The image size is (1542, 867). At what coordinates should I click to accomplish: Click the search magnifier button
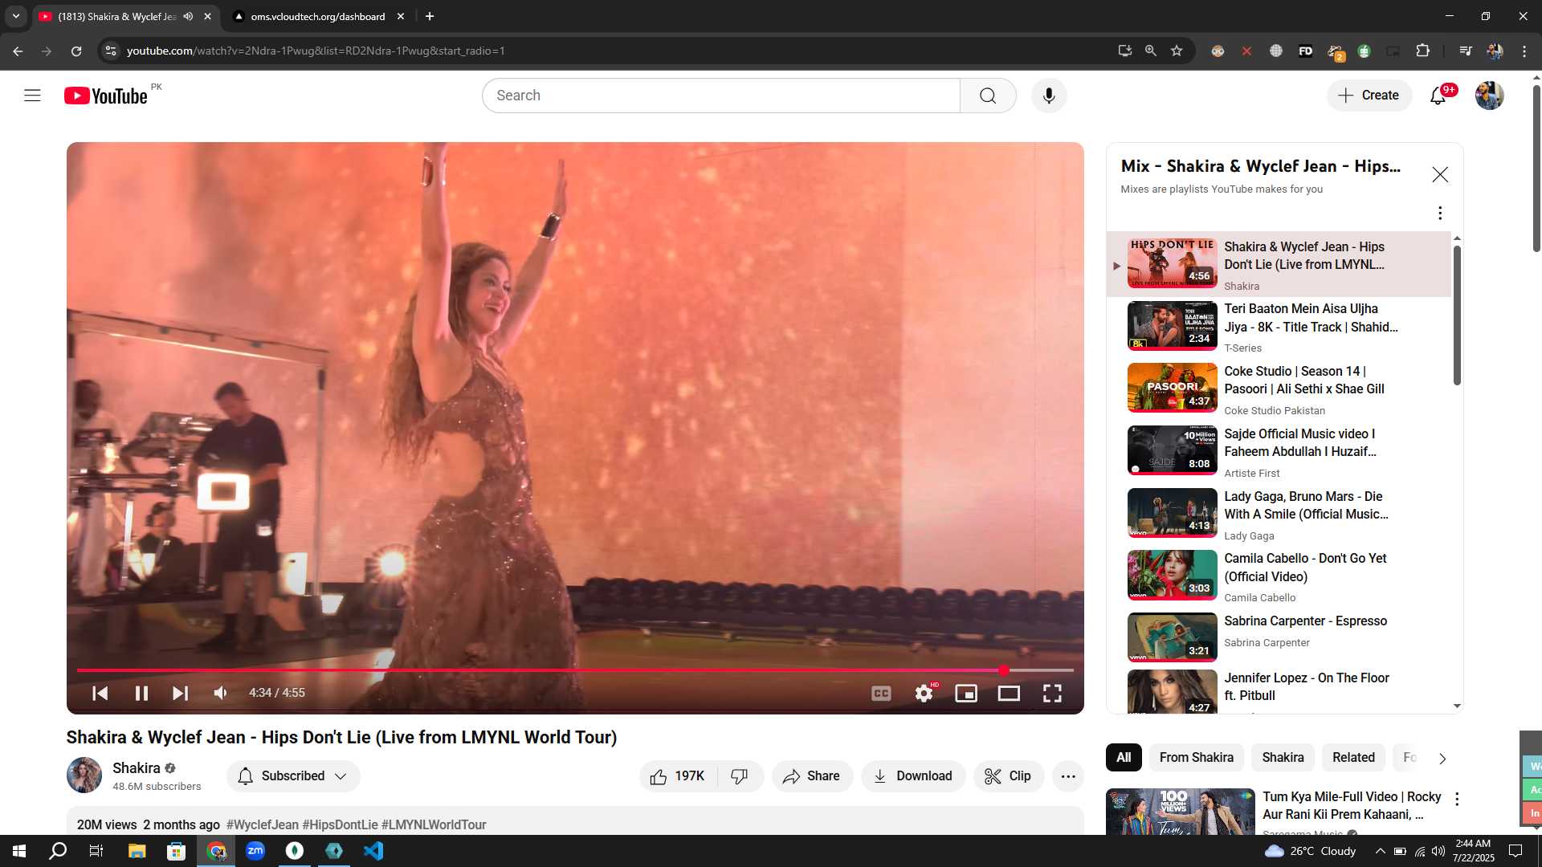click(988, 96)
